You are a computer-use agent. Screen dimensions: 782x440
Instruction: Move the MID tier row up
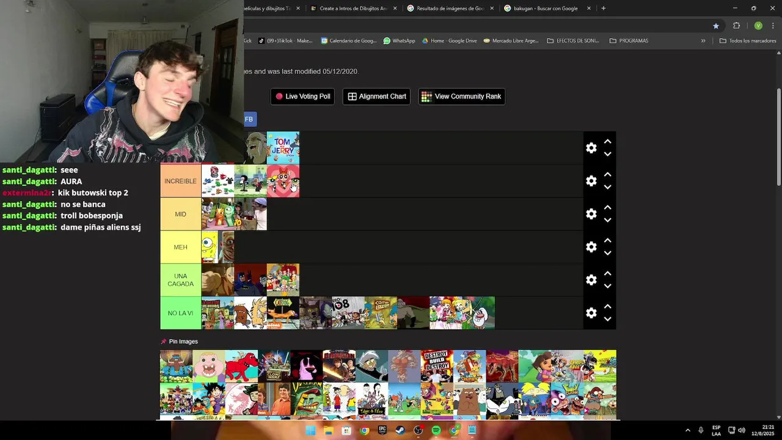[x=608, y=207]
